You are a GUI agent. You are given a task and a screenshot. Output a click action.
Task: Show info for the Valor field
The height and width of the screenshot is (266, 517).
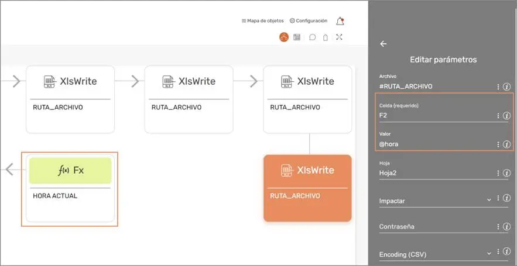[x=507, y=144]
